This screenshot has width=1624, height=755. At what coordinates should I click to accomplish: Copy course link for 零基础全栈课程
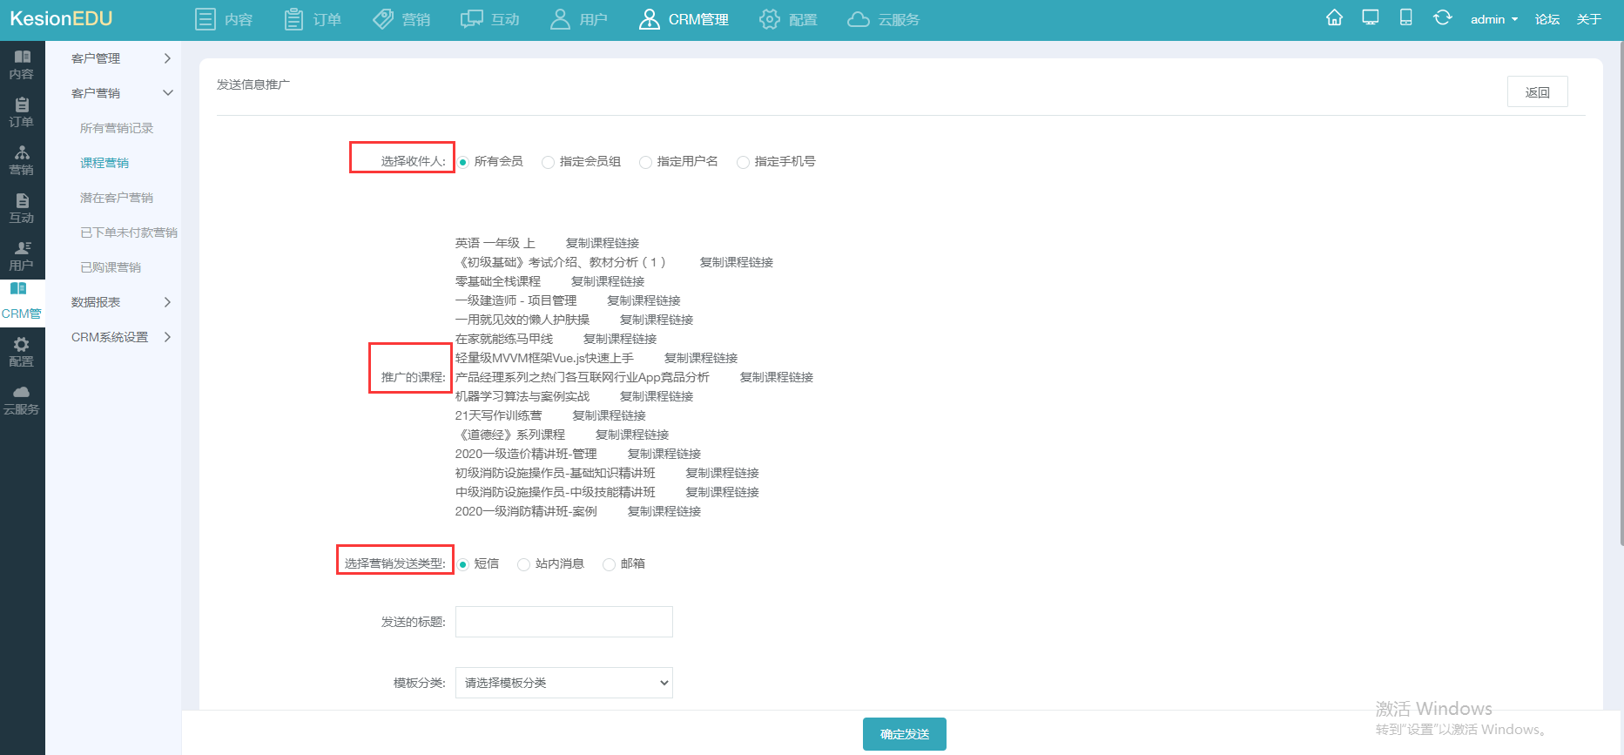[x=608, y=281]
